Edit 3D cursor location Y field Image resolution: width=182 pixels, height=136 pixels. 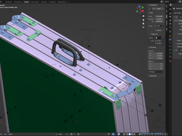[x=156, y=56]
